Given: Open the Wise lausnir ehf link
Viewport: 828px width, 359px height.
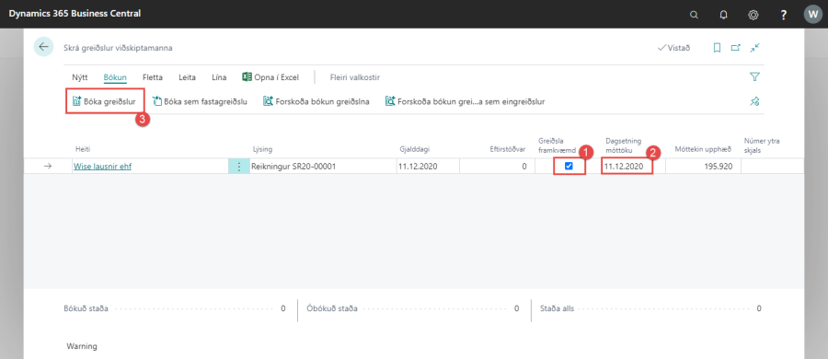Looking at the screenshot, I should click(x=102, y=167).
